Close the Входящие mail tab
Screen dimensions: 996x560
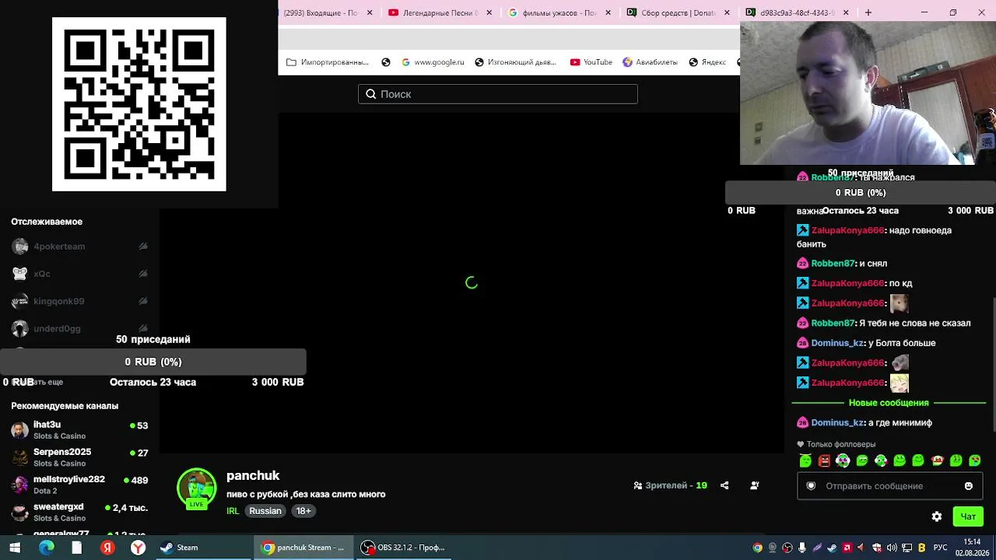point(370,12)
